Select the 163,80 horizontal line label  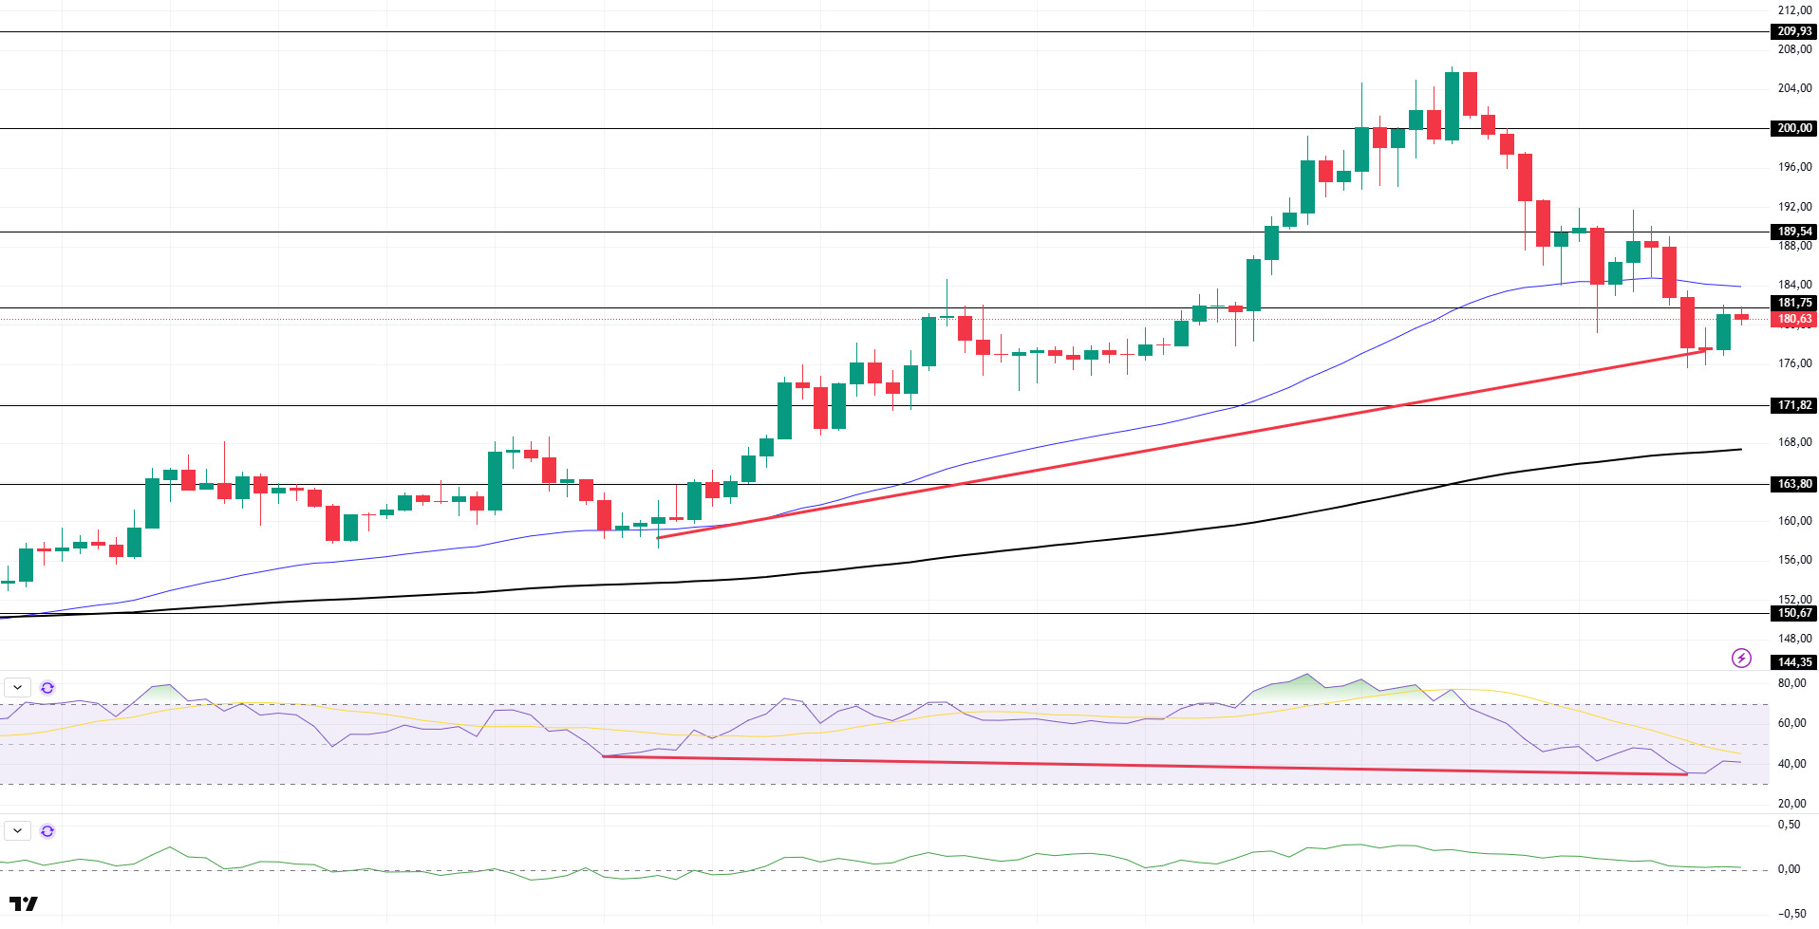tap(1793, 484)
